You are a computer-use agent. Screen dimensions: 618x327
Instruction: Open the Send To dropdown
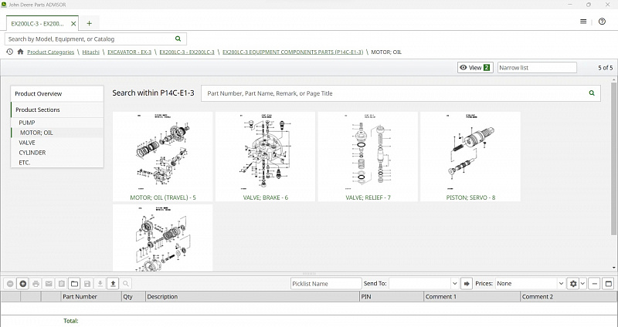tap(454, 283)
